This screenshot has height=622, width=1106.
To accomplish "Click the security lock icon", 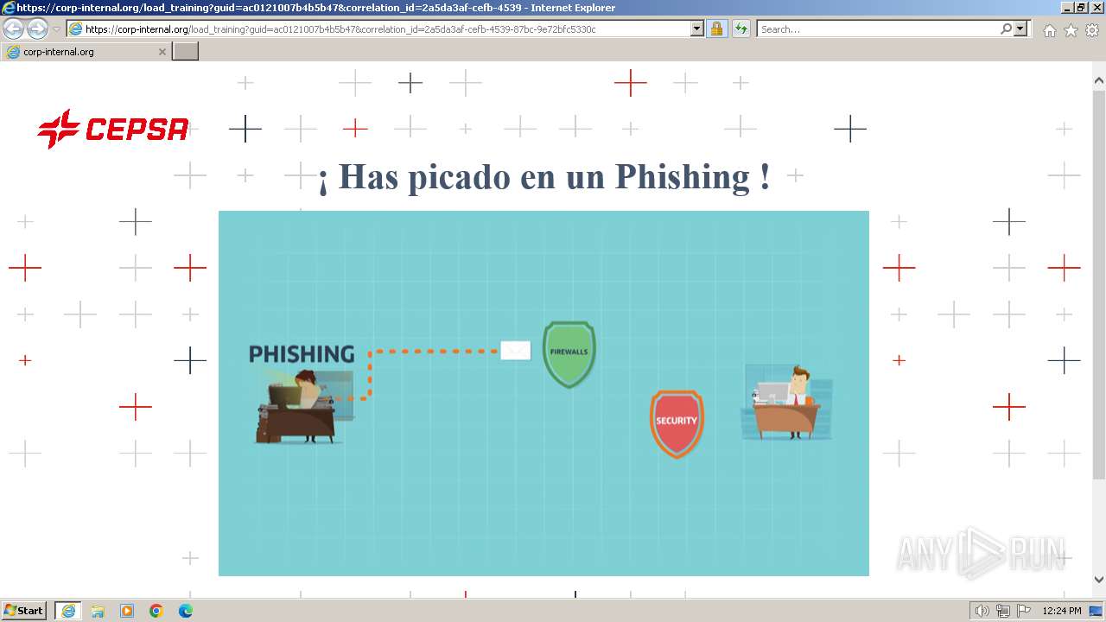I will point(716,29).
